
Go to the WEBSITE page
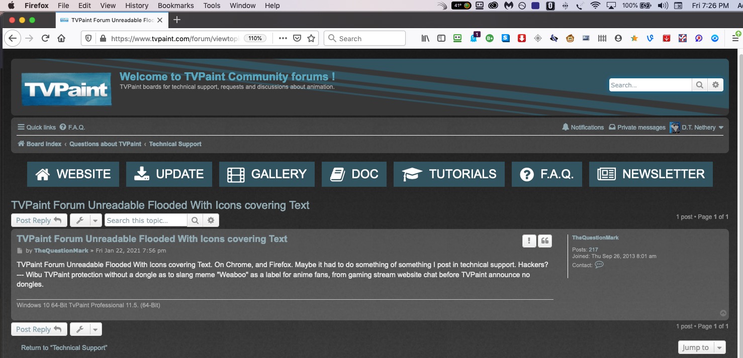tap(73, 174)
